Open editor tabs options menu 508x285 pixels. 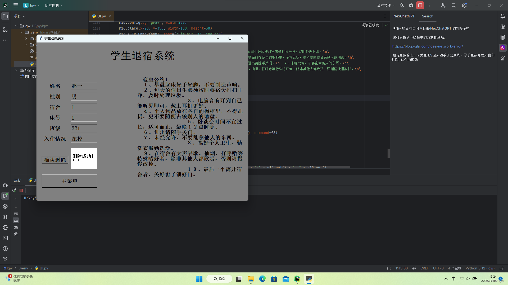[385, 16]
